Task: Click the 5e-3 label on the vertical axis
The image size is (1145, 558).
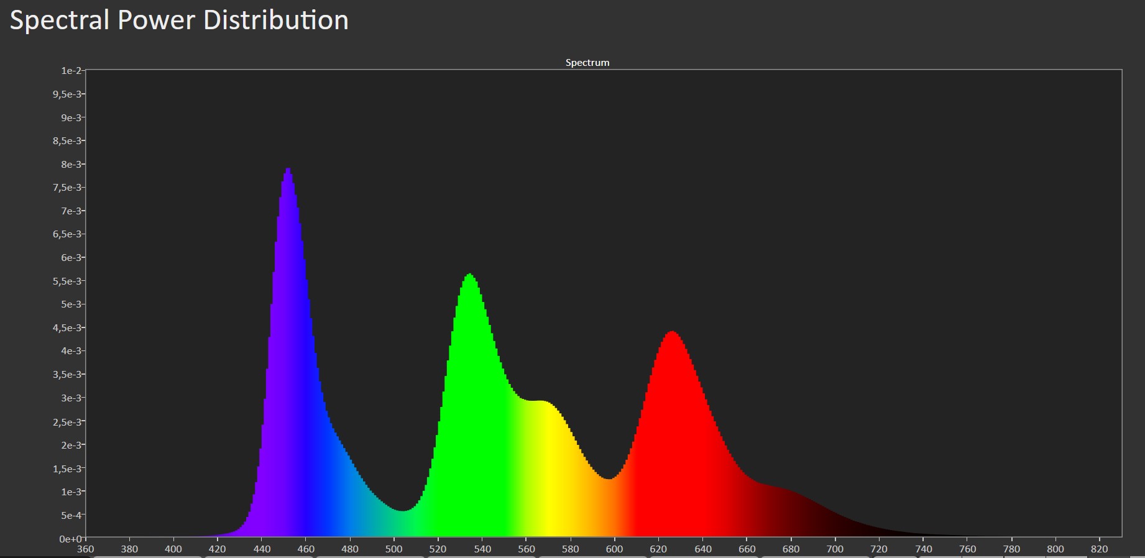Action: point(71,304)
